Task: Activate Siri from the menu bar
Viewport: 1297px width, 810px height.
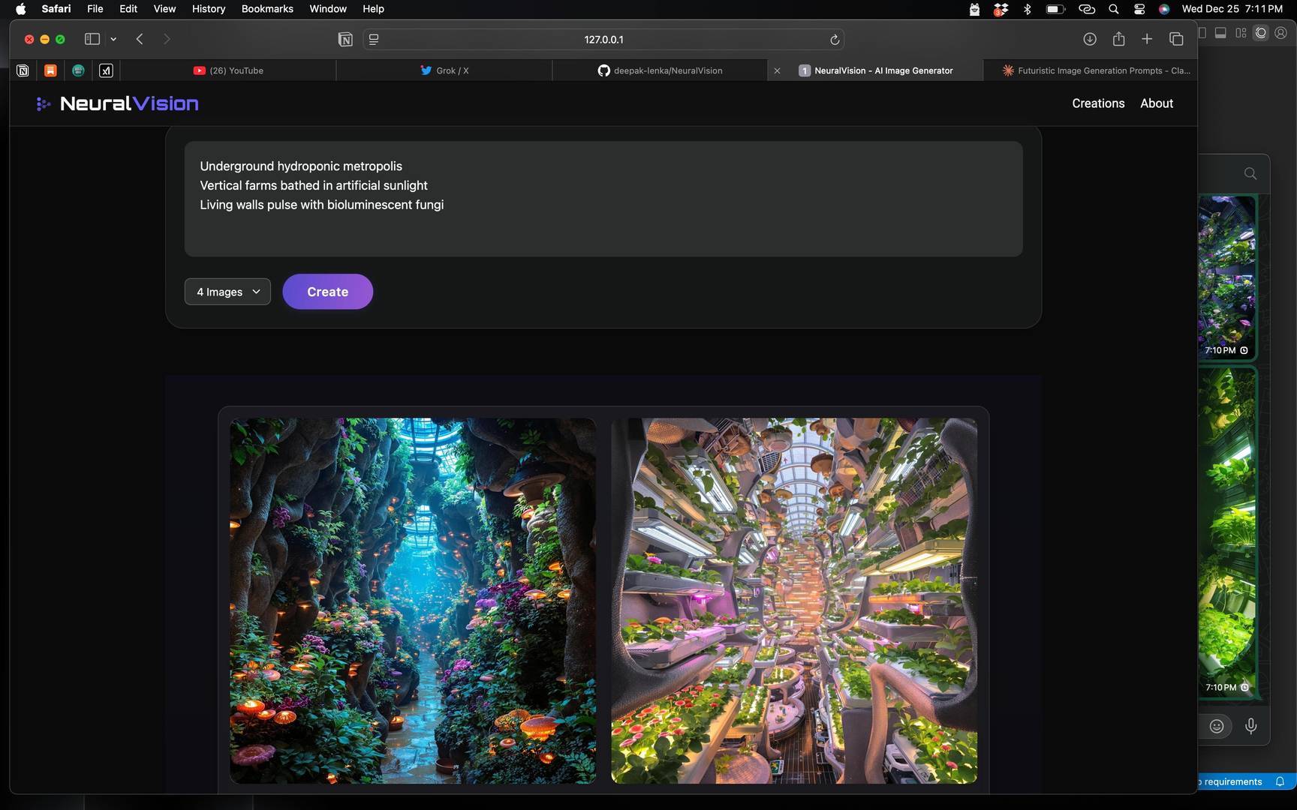Action: point(1164,9)
